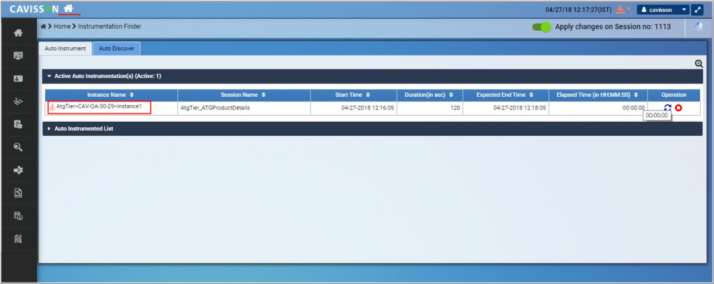Switch to the Auto Instrument tab
The height and width of the screenshot is (284, 714).
65,49
